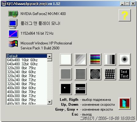This screenshot has width=137, height=122.
Task: Select the concentric circles test
Action: click(x=95, y=74)
